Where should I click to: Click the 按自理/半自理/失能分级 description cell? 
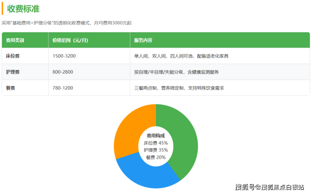[176, 72]
